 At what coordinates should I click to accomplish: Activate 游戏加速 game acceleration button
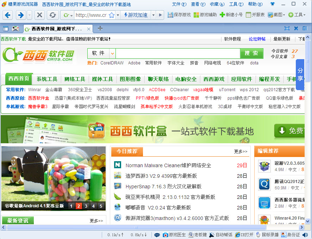(136, 15)
